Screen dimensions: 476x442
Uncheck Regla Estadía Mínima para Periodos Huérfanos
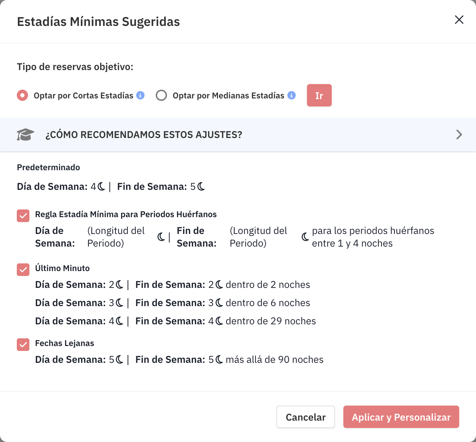23,216
